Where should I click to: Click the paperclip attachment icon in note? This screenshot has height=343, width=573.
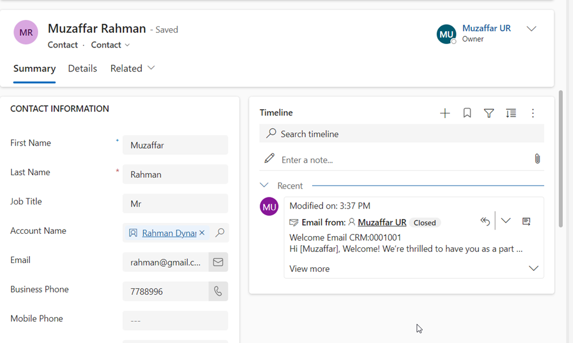537,159
